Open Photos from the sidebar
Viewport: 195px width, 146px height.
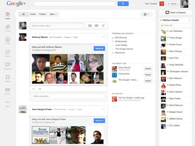pos(8,90)
